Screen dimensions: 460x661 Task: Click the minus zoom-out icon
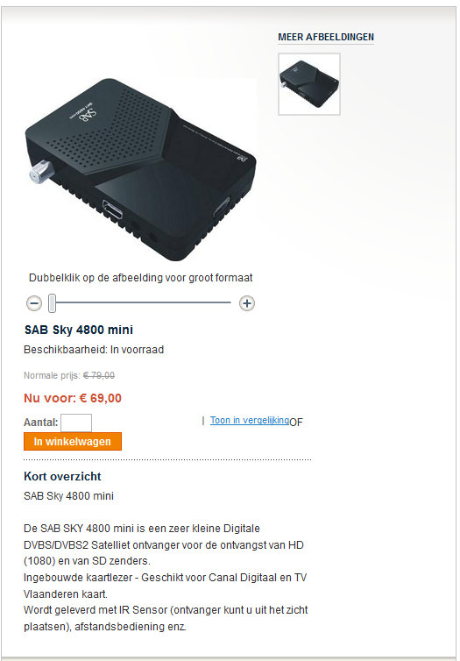click(34, 303)
